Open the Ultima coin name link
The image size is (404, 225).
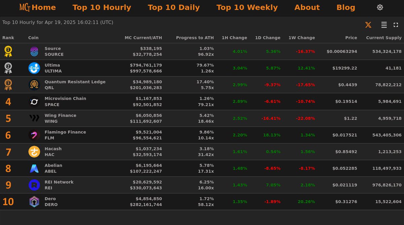click(52, 65)
